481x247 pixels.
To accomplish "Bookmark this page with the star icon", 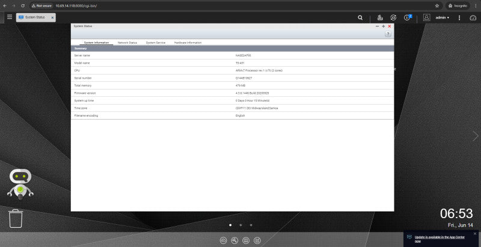I will [x=437, y=6].
